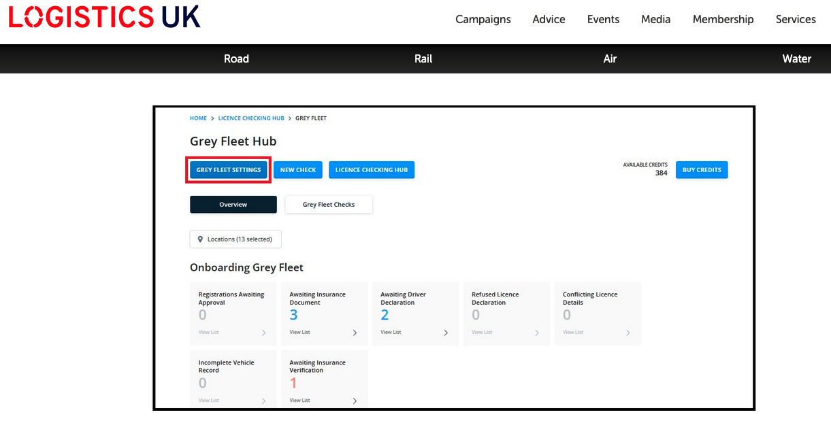
Task: Open the Locations (13 selected) dropdown
Action: 235,239
